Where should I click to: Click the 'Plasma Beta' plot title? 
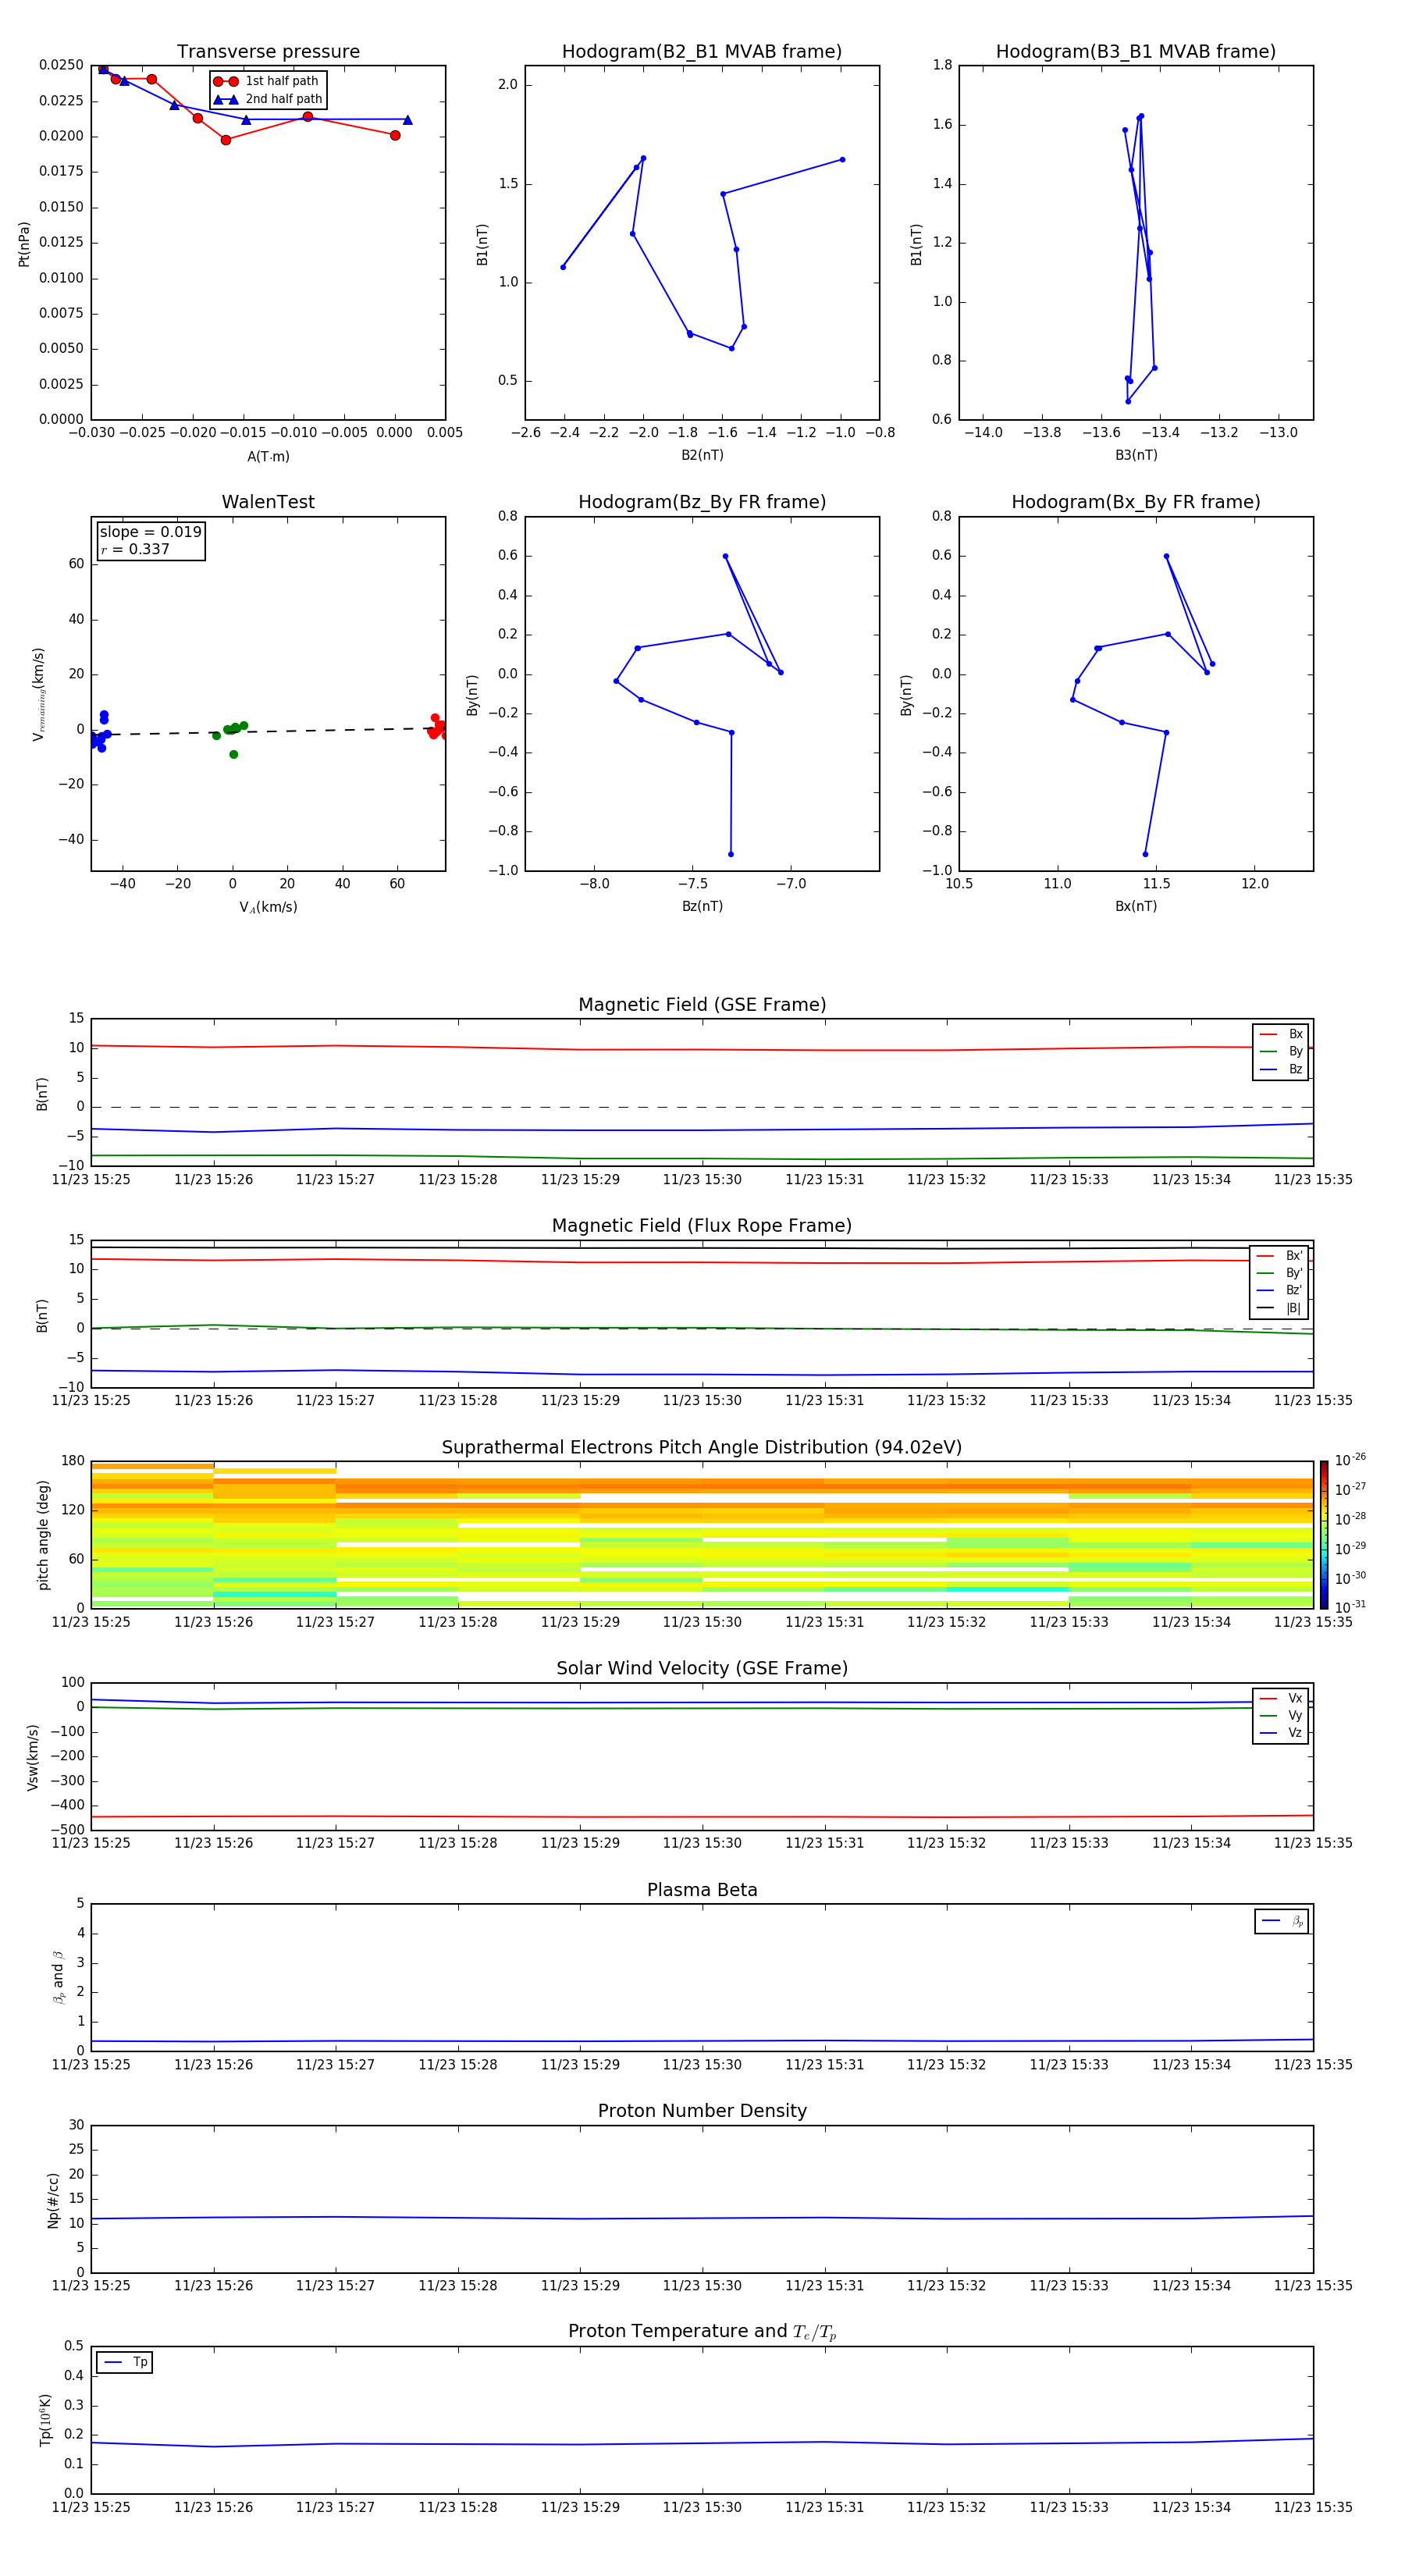point(702,1890)
